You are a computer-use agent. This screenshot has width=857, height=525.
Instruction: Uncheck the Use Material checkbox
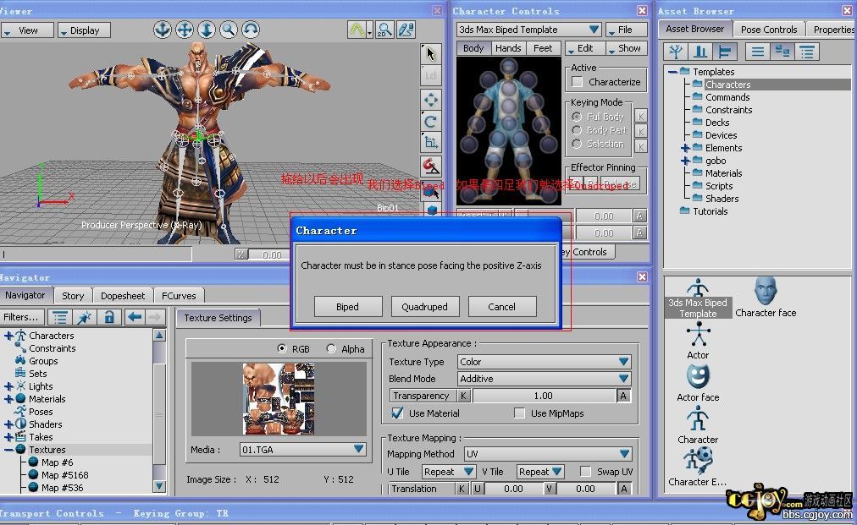point(397,413)
